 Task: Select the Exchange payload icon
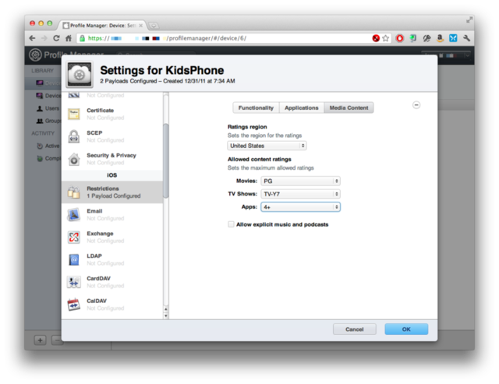click(x=74, y=237)
